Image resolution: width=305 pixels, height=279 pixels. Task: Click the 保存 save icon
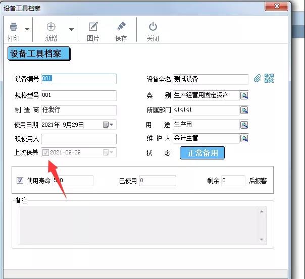(121, 26)
